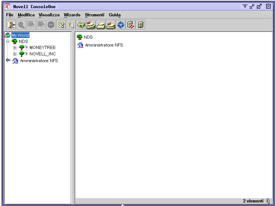The image size is (275, 206).
Task: Click the blue globe arrows toolbar icon
Action: 121,25
